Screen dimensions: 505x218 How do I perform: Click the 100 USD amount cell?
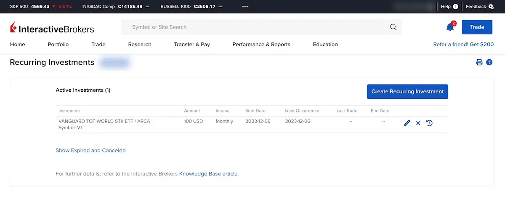(194, 121)
